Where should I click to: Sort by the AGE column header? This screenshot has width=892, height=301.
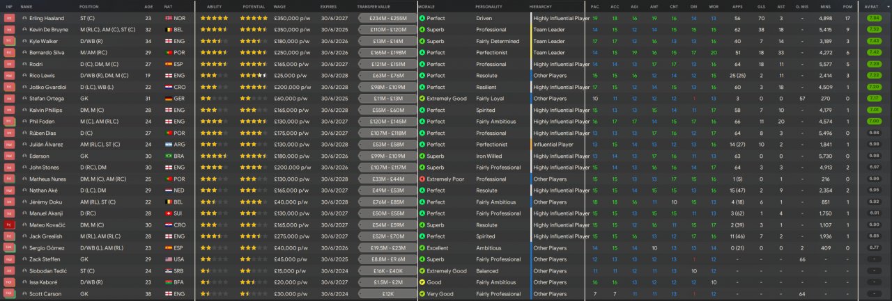pos(148,6)
